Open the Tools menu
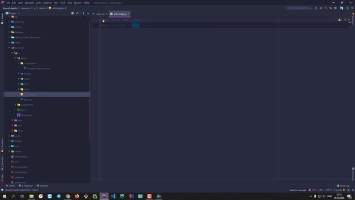The image size is (355, 200). click(x=63, y=3)
